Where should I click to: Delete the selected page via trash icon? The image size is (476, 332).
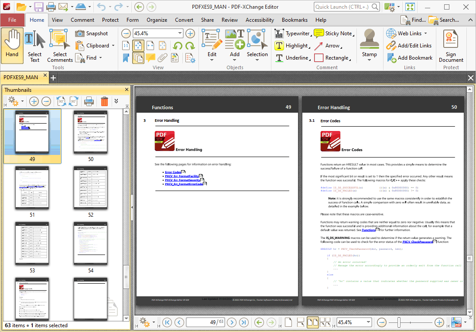click(x=104, y=101)
